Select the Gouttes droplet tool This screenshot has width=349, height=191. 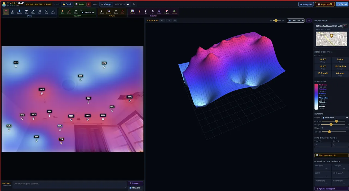(x=19, y=11)
